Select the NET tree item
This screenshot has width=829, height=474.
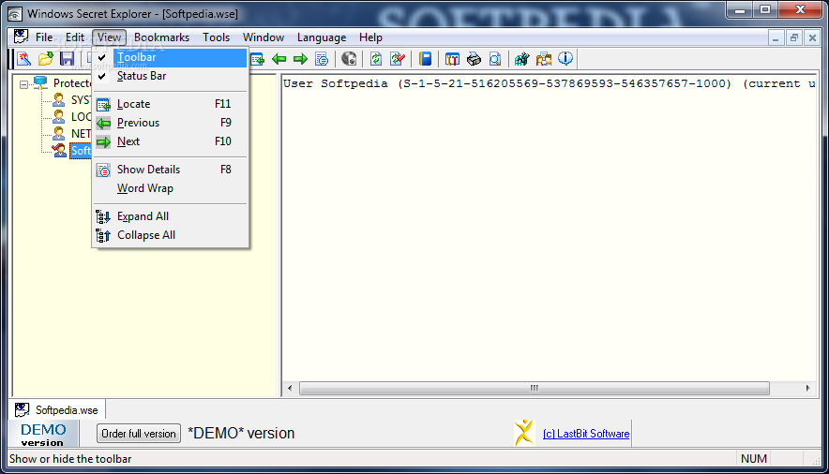(81, 134)
